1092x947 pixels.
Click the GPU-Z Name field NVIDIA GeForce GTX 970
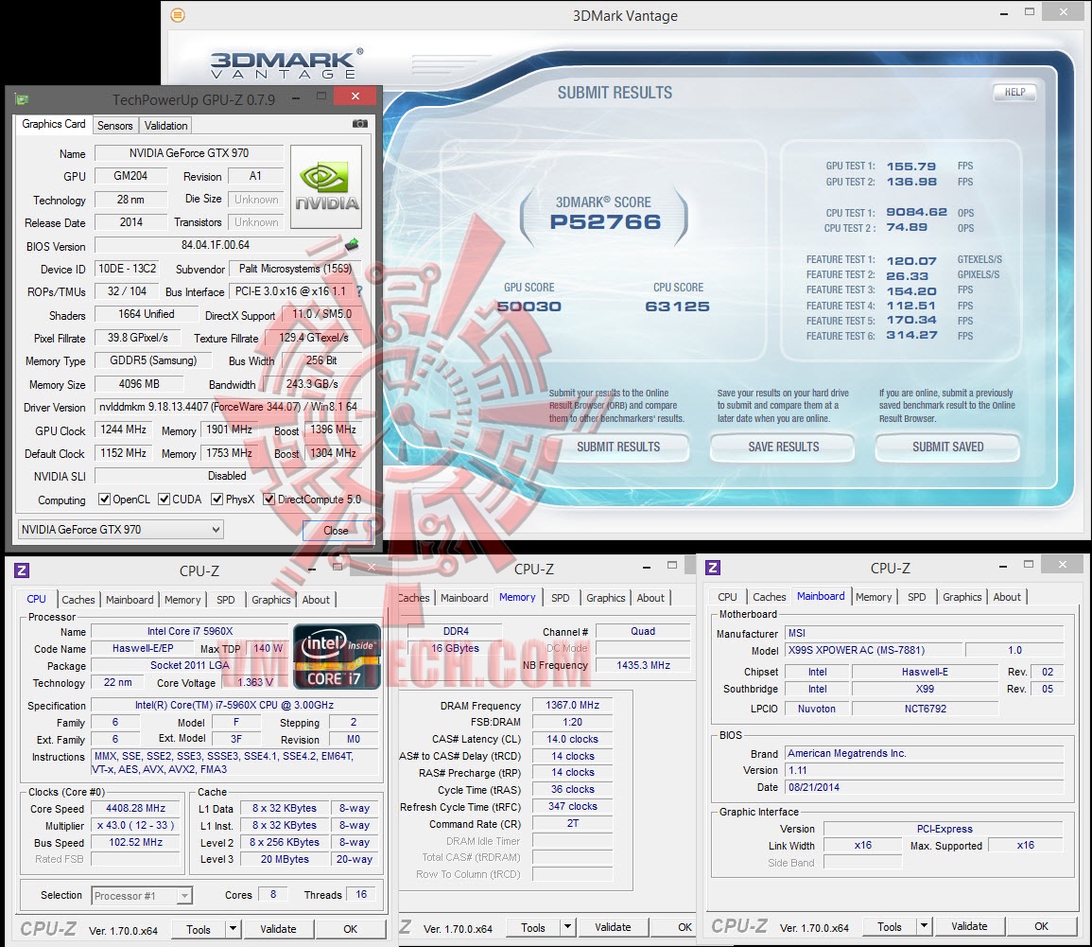pos(189,153)
